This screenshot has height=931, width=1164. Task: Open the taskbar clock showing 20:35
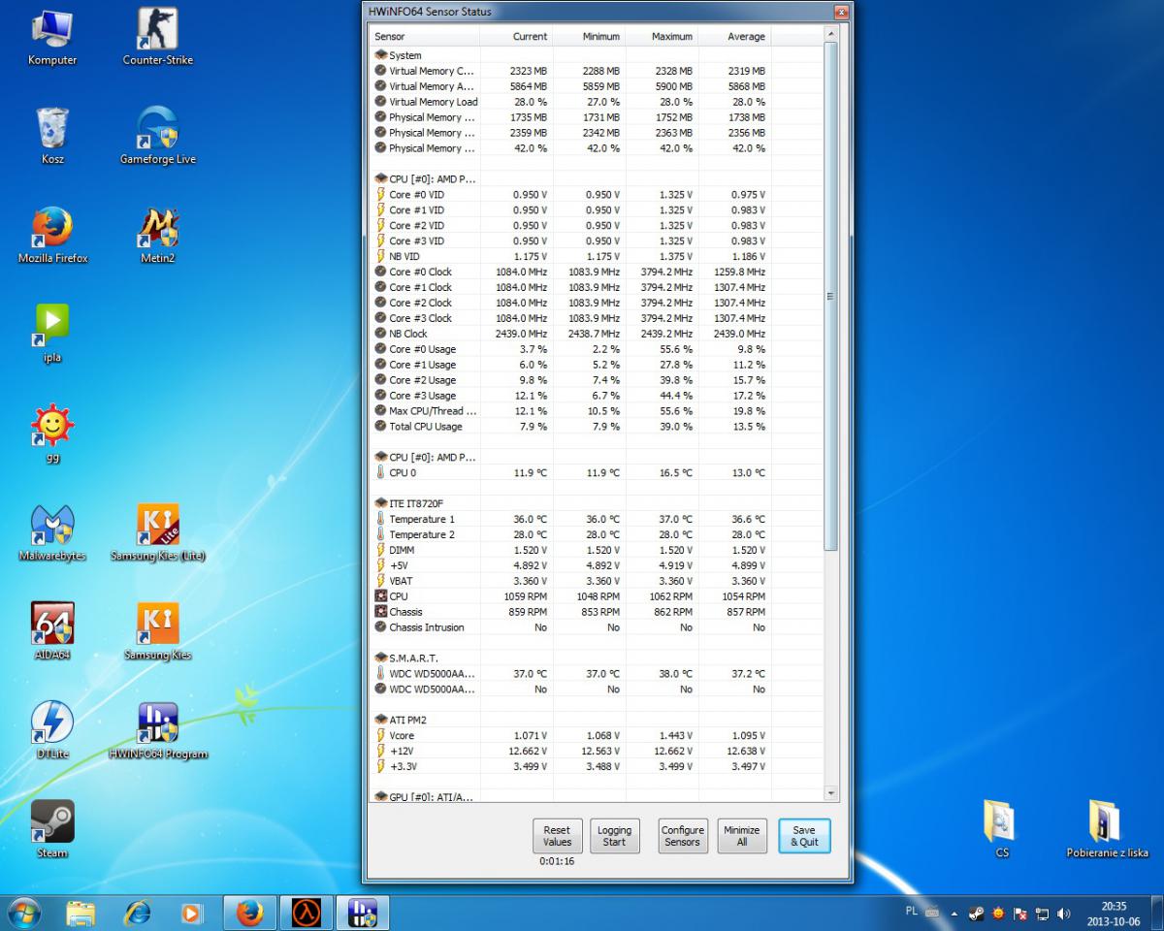click(x=1114, y=914)
